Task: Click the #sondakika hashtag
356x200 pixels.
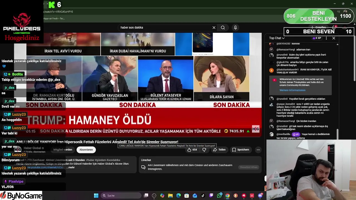Action: (x=113, y=160)
